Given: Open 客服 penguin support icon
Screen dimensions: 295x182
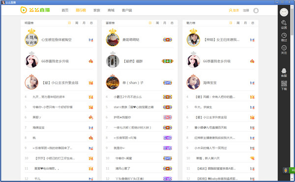Looking at the screenshot, I should pos(284,72).
